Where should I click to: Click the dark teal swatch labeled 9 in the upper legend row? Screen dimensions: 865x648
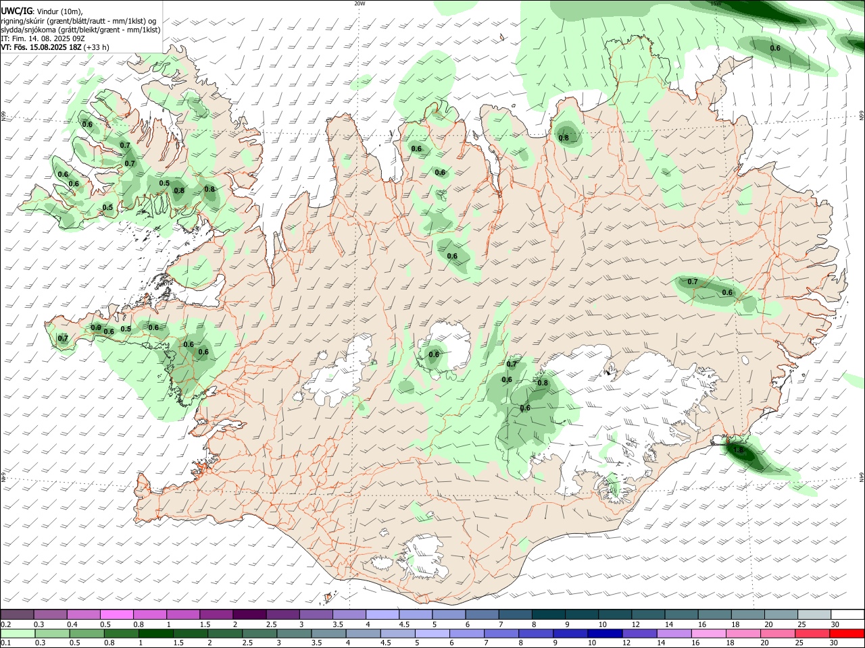[x=582, y=614]
